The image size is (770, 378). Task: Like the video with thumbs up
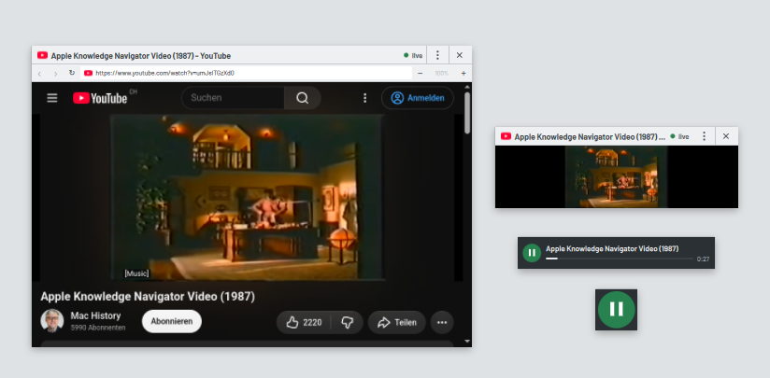coord(304,323)
